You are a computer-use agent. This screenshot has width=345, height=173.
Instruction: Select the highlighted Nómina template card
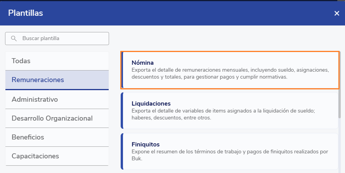(x=230, y=70)
